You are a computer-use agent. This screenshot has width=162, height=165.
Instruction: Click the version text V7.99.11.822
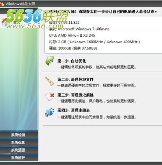coord(69,23)
